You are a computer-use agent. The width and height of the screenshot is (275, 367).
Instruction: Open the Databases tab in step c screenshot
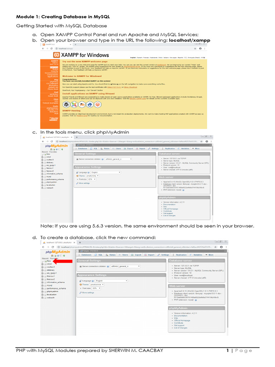[81, 149]
